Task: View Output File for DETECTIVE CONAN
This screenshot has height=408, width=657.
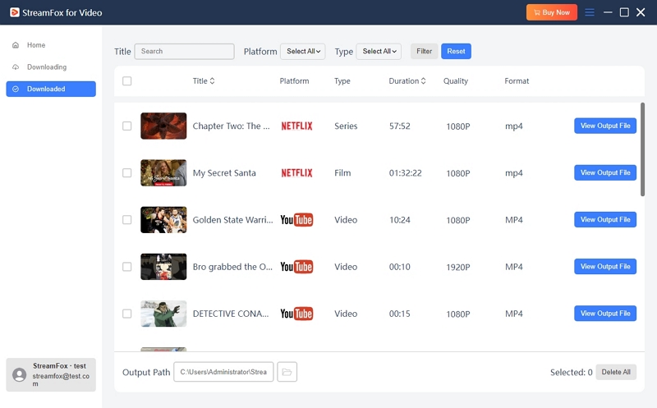Action: pyautogui.click(x=605, y=314)
